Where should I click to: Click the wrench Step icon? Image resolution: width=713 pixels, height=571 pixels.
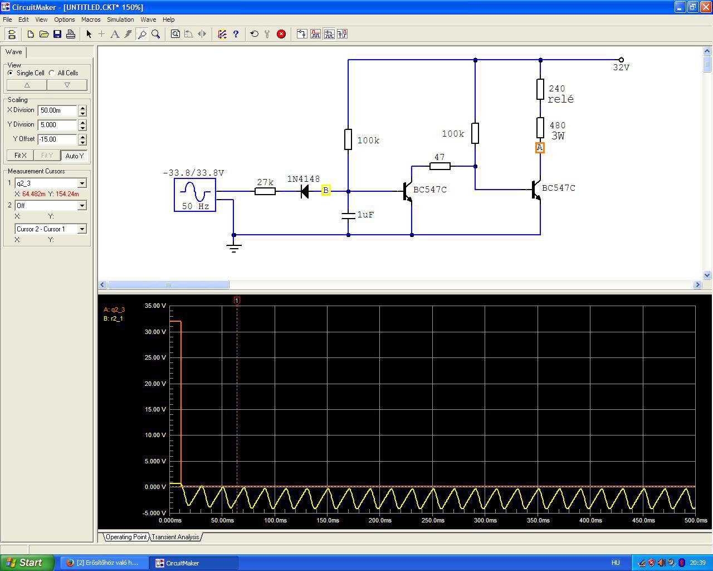(x=267, y=34)
